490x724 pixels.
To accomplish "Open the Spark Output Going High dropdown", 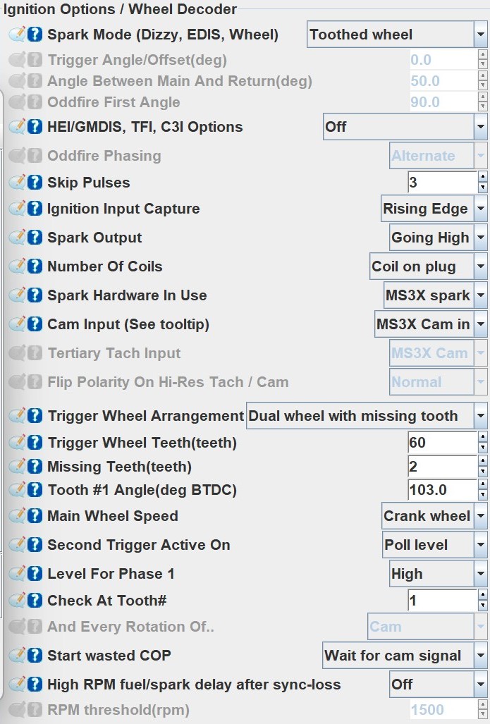I will pos(438,238).
